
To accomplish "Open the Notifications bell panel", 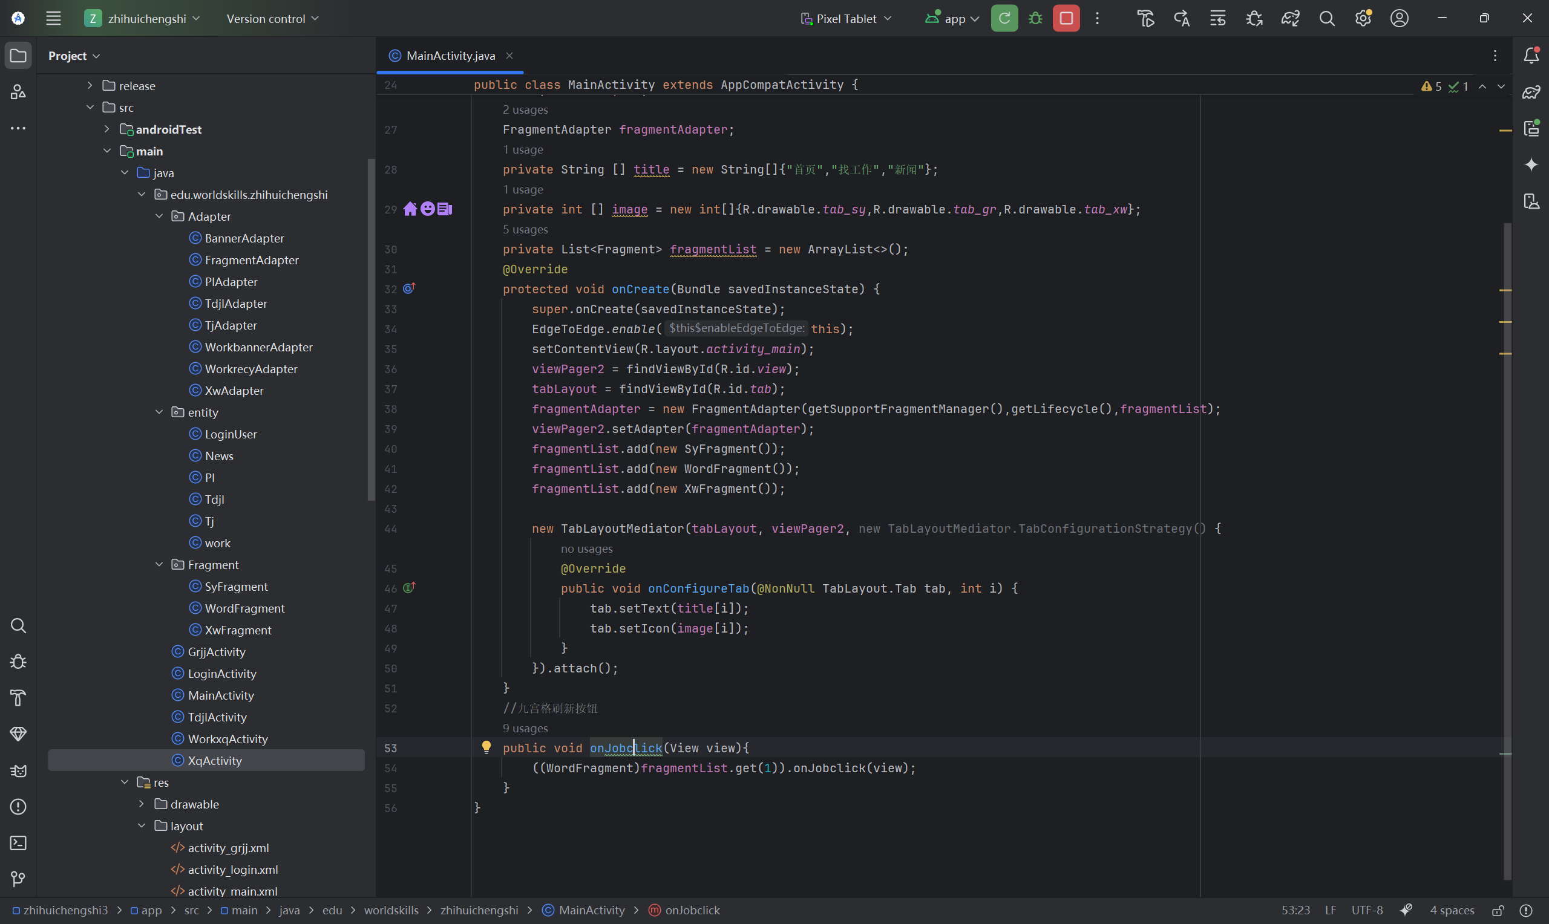I will click(1531, 56).
